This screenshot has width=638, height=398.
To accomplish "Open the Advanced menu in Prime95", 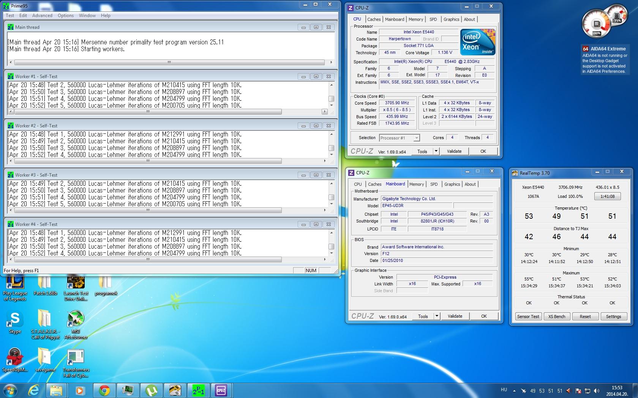I will click(x=42, y=16).
